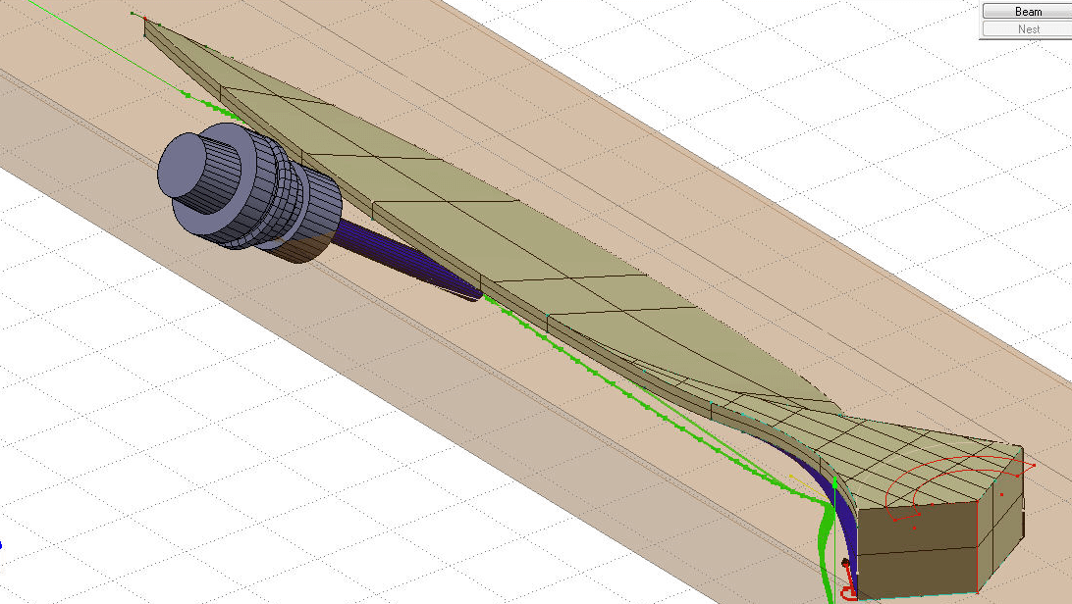Select the grey tool holder in the viewport
Screen dimensions: 1072x604
click(249, 192)
